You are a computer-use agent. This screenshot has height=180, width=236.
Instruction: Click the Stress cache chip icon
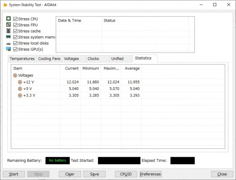(x=9, y=31)
